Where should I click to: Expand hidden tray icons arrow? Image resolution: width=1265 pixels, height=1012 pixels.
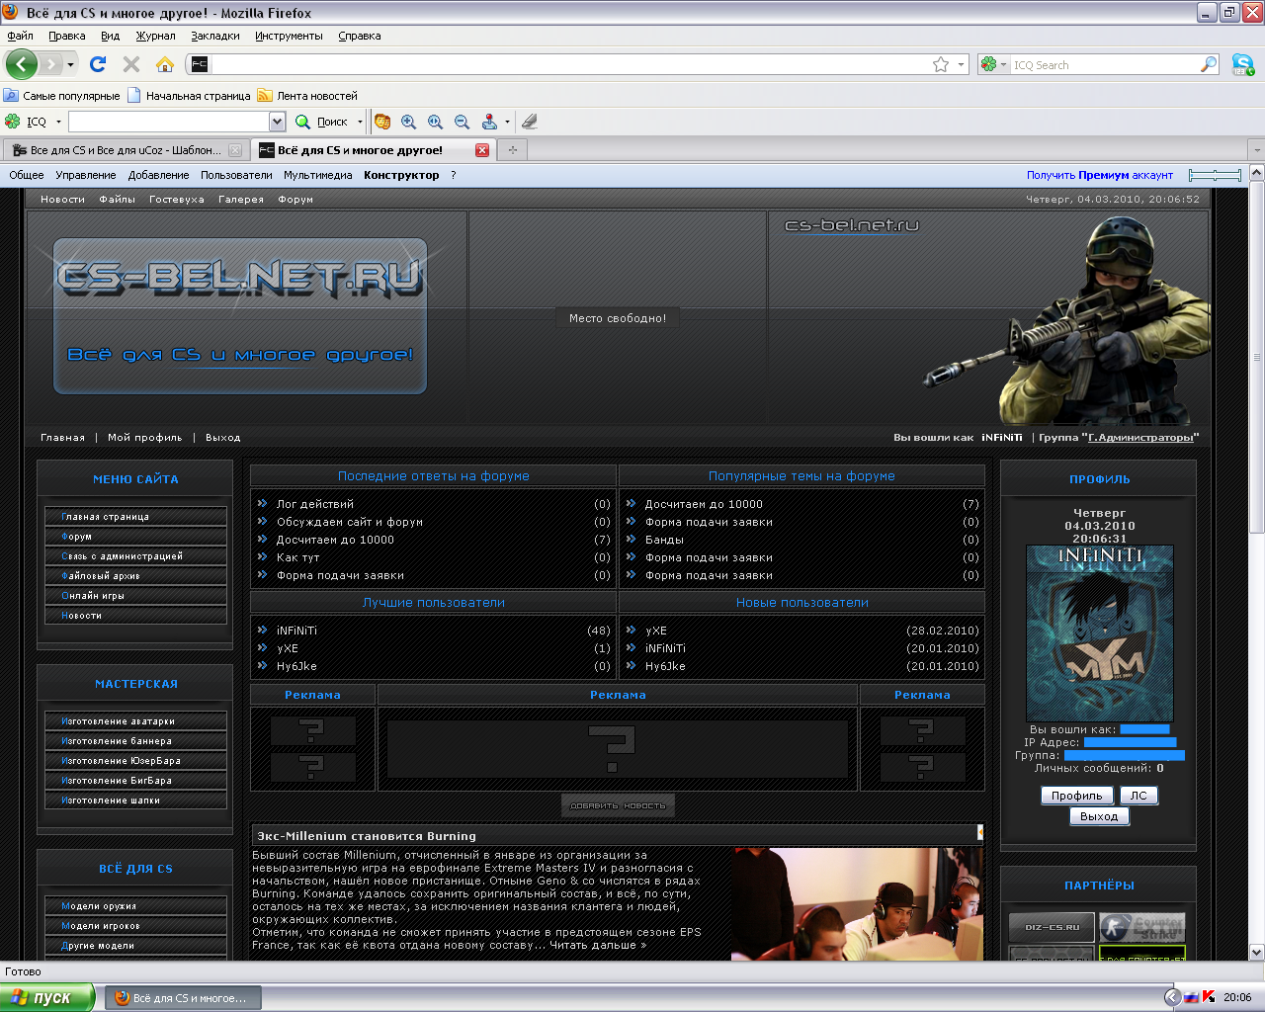click(1172, 997)
